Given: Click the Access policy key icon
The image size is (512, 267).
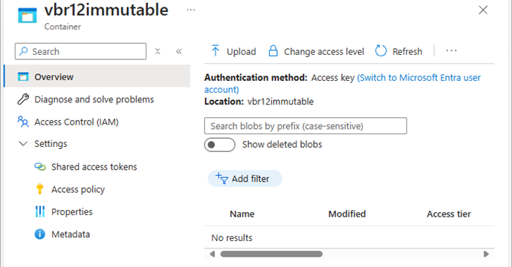Looking at the screenshot, I should pos(40,189).
